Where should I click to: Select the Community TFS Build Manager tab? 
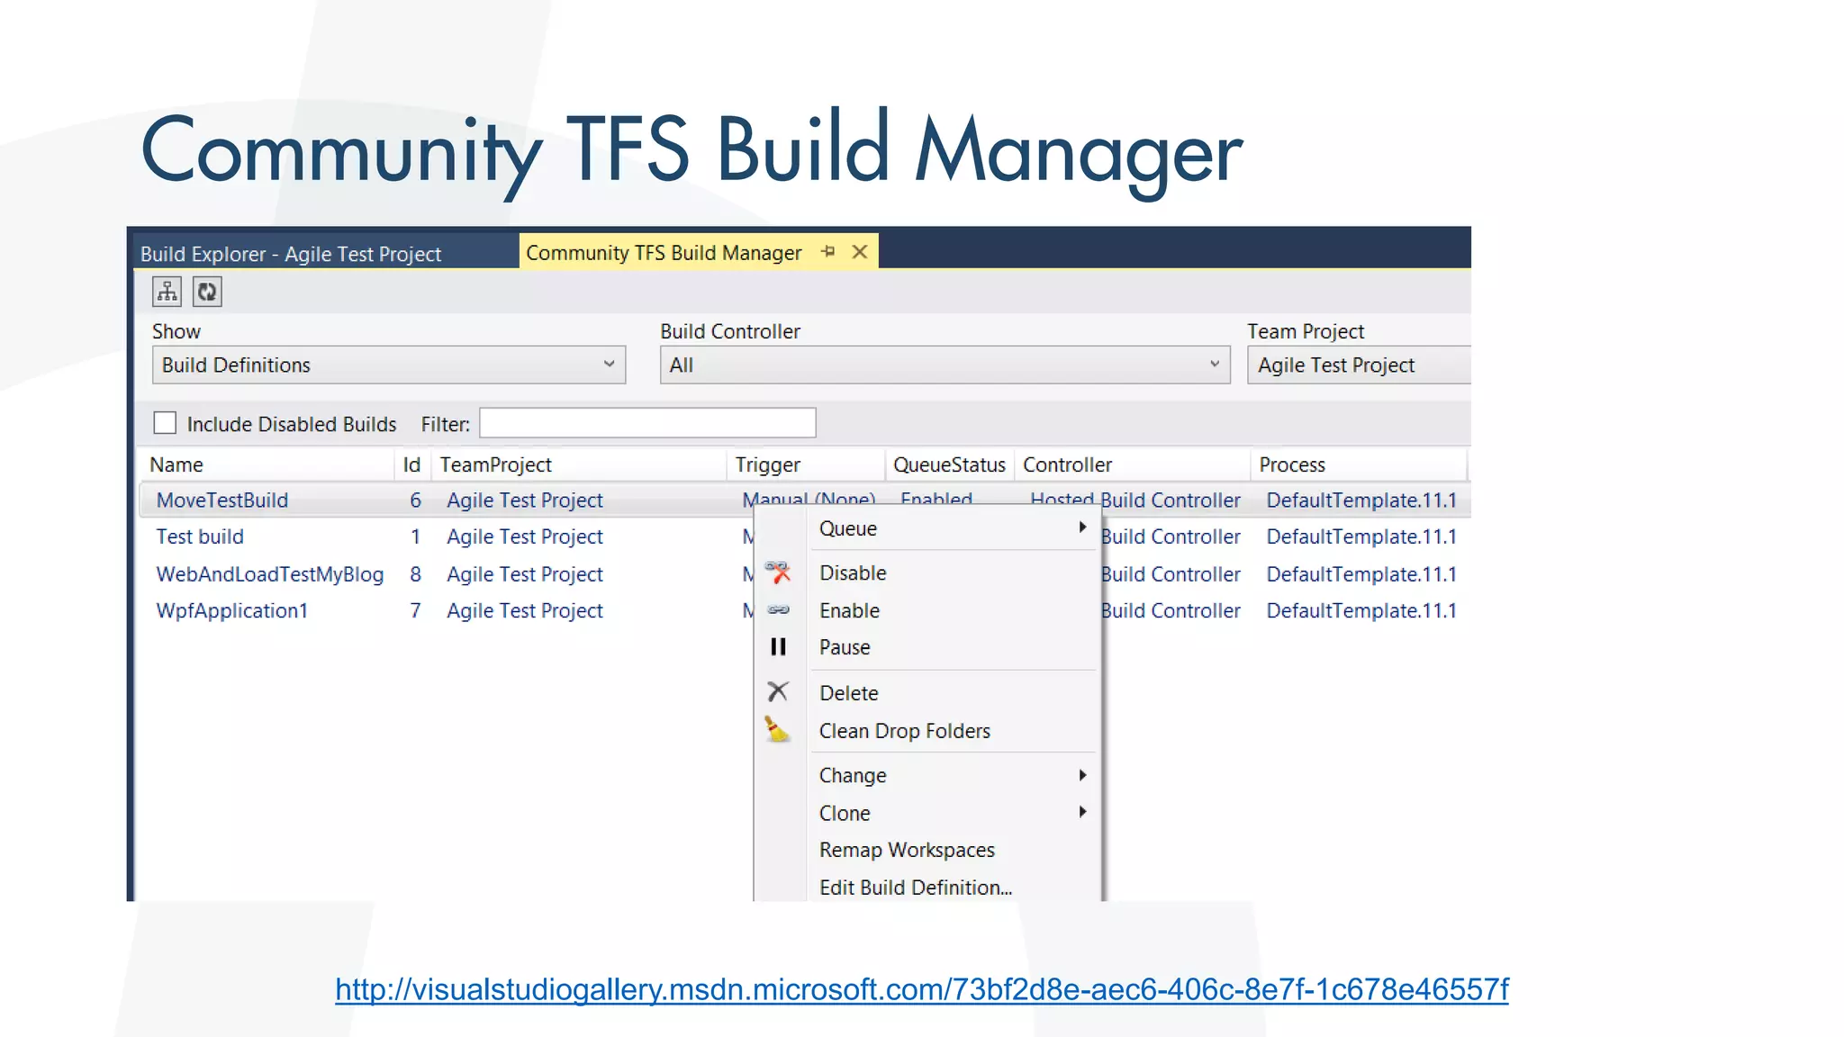coord(664,253)
